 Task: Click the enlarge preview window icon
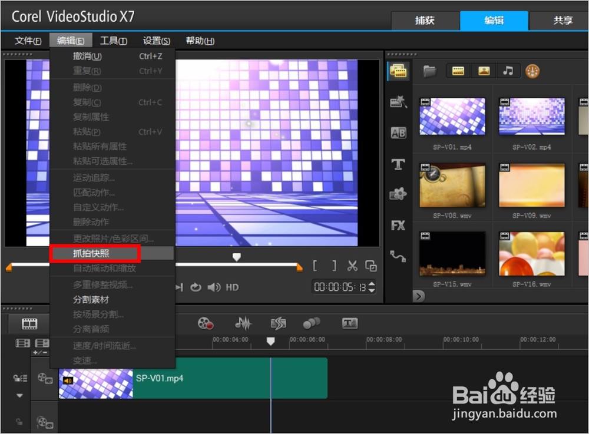371,266
